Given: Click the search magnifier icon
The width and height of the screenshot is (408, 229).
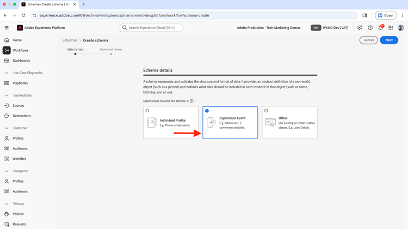Looking at the screenshot, I should [x=125, y=28].
